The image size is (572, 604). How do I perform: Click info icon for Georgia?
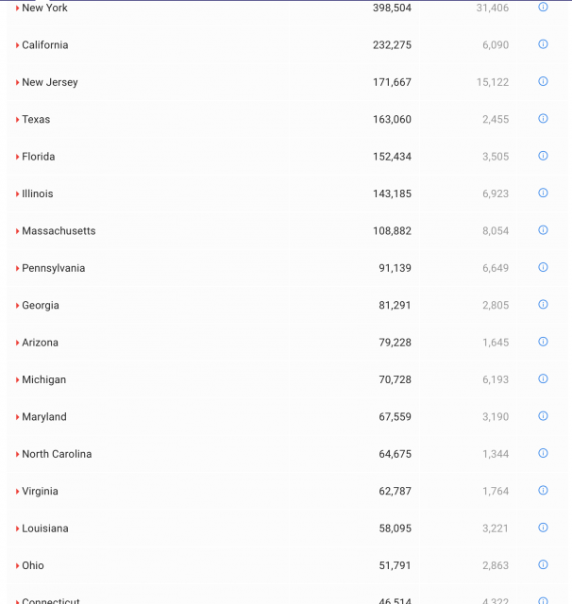pyautogui.click(x=543, y=305)
